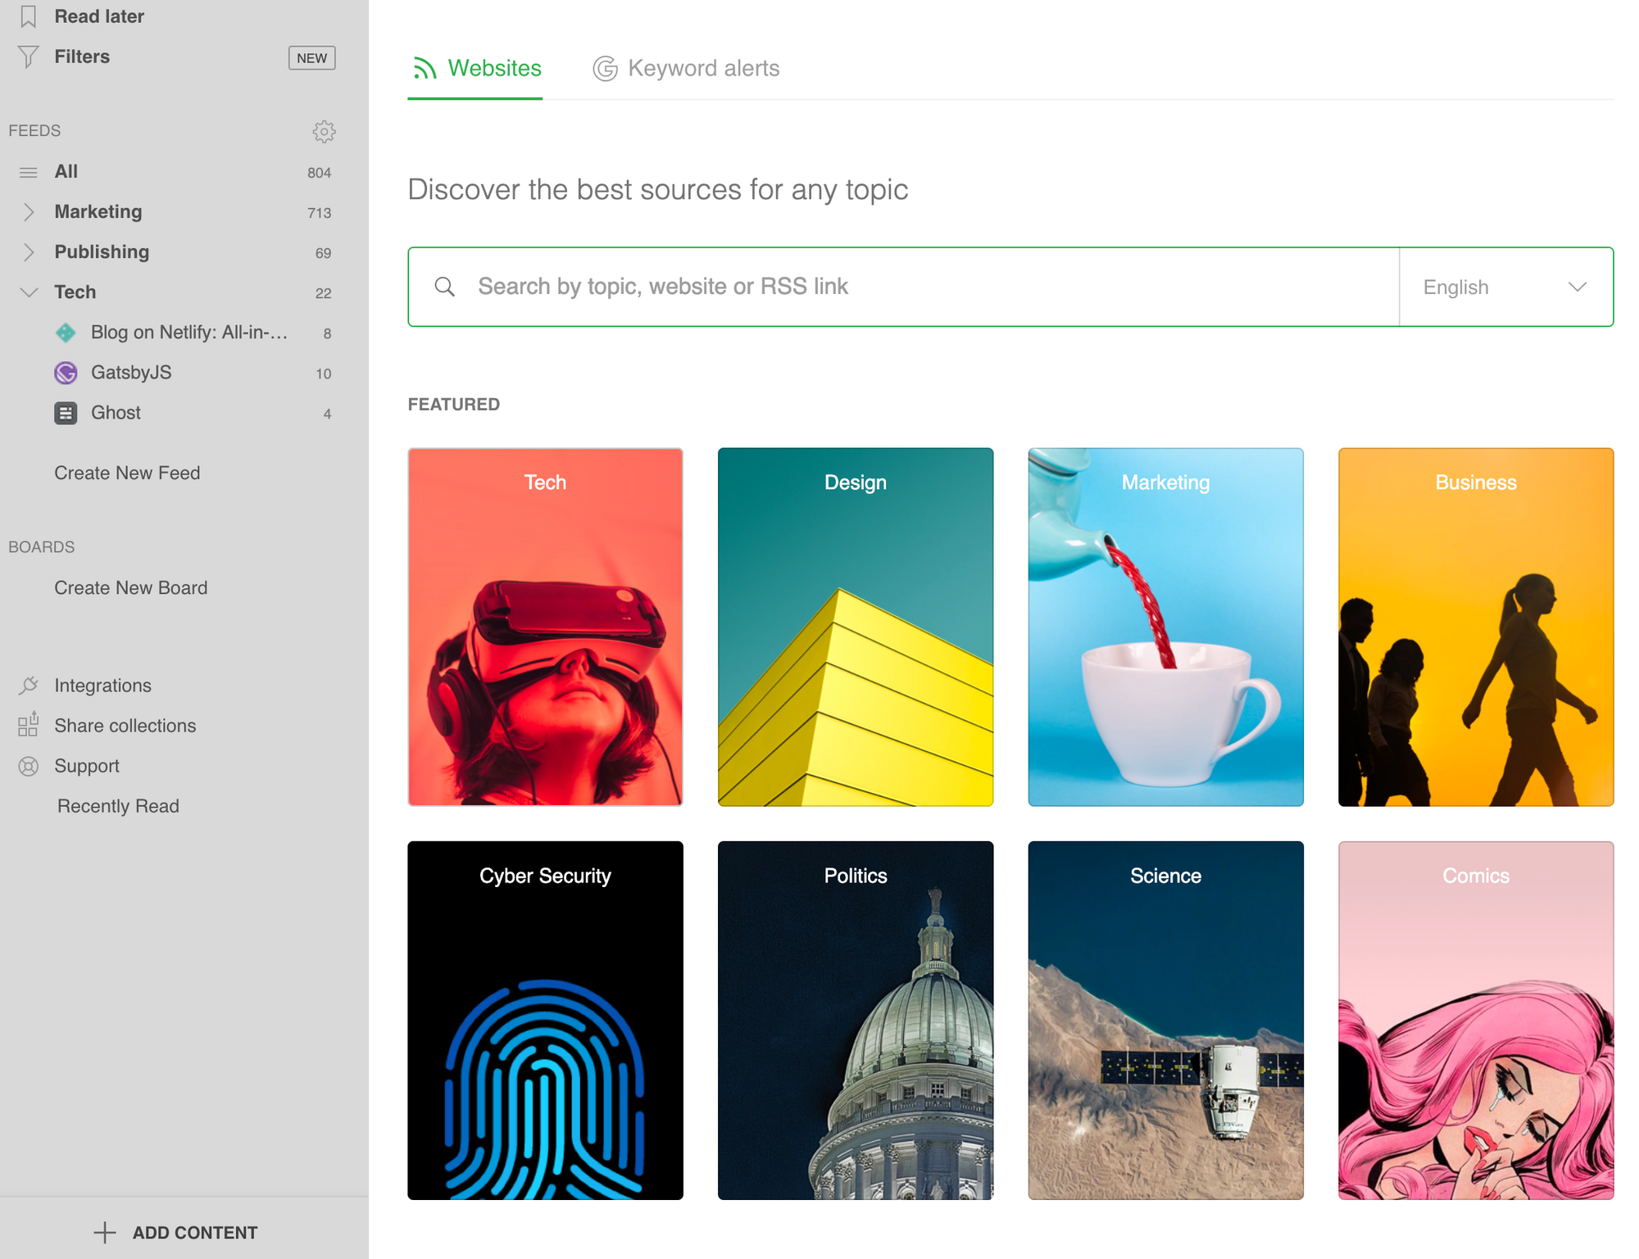This screenshot has width=1639, height=1259.
Task: Click the Filters funnel icon
Action: pos(29,57)
